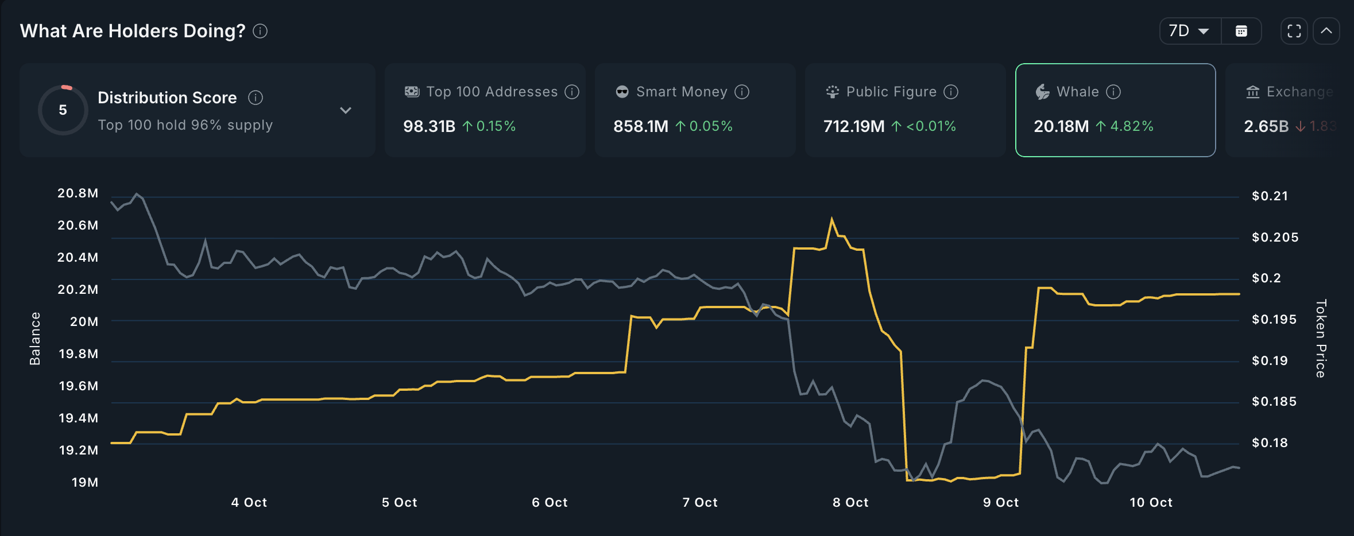
Task: Expand the Distribution Score chevron
Action: tap(346, 110)
